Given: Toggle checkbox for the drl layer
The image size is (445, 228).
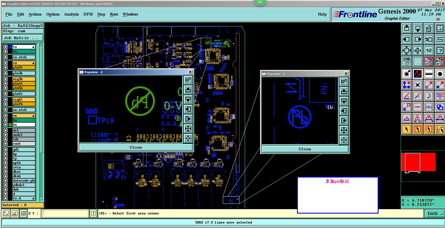Looking at the screenshot, I should click(x=6, y=130).
